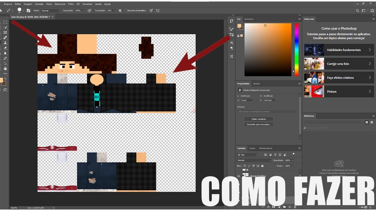
Task: Open the Paragraph panel icon in the dock
Action: point(231,48)
